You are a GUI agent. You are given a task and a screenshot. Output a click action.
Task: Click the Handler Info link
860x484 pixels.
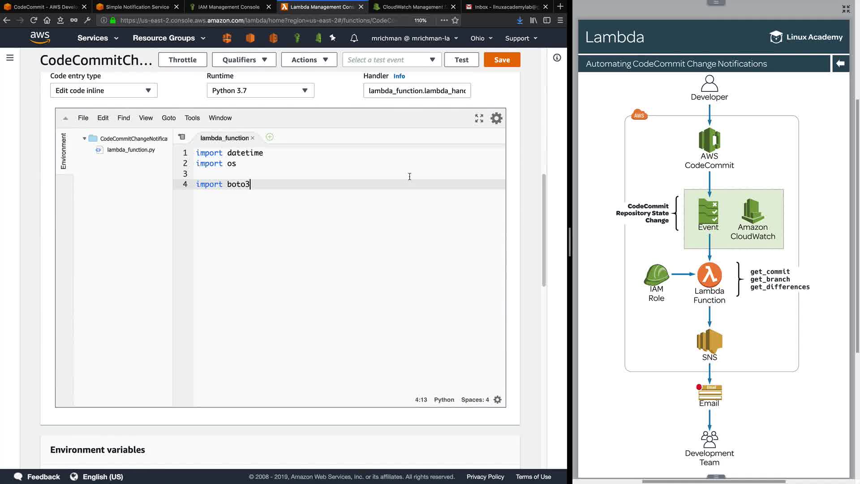[x=399, y=76]
